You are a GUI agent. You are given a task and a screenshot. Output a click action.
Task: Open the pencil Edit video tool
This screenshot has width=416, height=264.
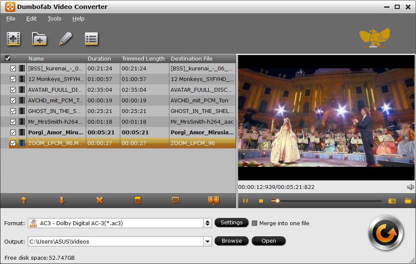click(x=65, y=39)
